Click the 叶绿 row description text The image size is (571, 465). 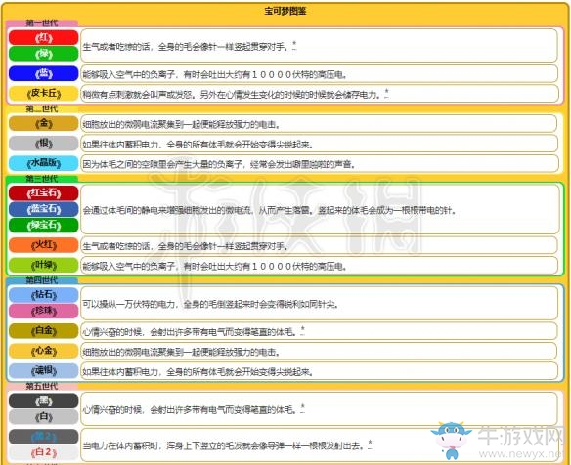[214, 267]
